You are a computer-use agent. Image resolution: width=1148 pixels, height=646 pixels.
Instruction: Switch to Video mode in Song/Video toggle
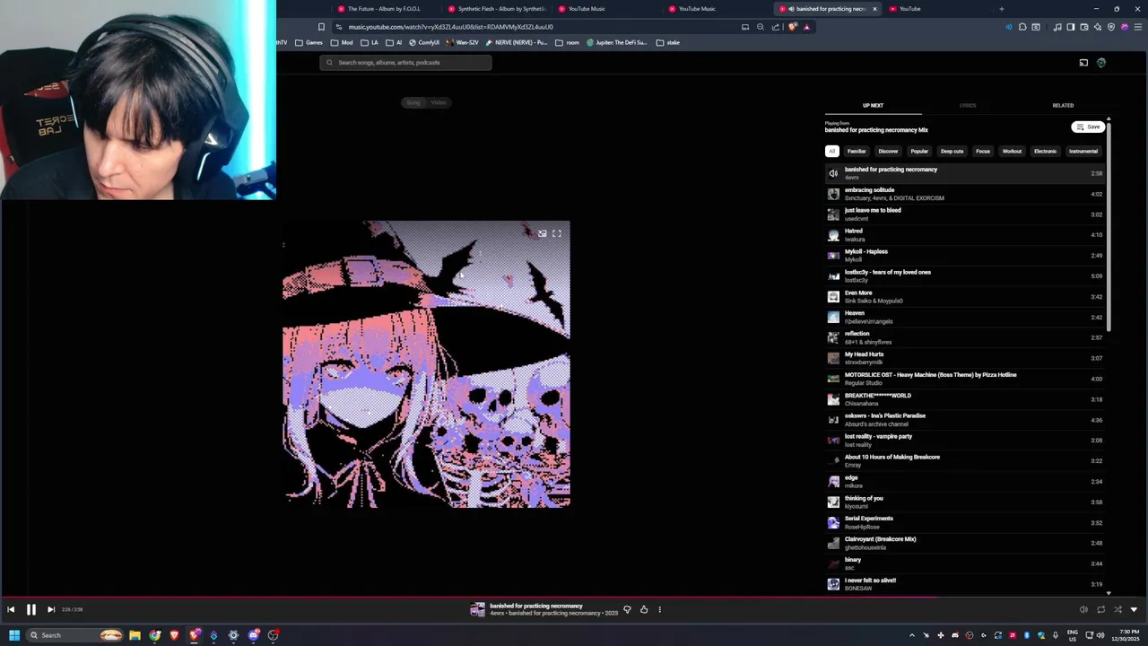tap(439, 102)
